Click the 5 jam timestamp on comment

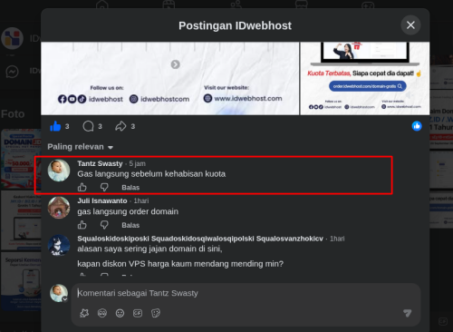coord(138,163)
